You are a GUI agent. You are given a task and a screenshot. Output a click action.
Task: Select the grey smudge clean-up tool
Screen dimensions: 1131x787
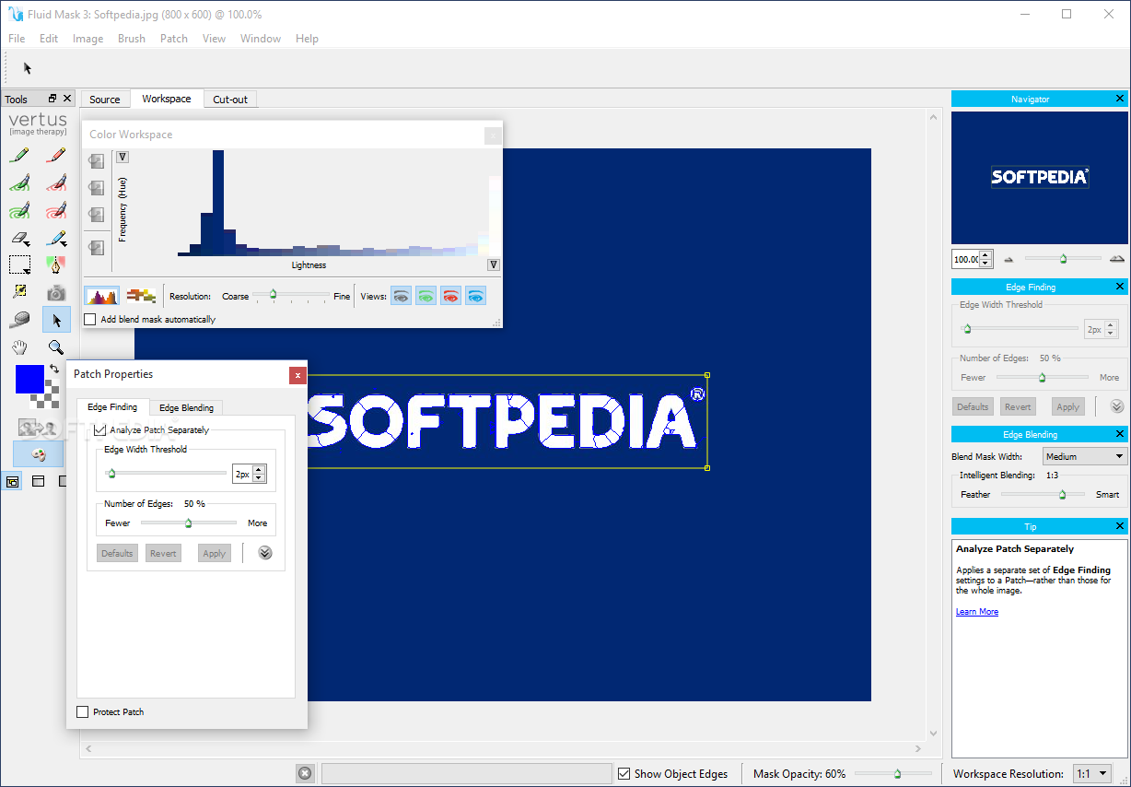pos(19,320)
